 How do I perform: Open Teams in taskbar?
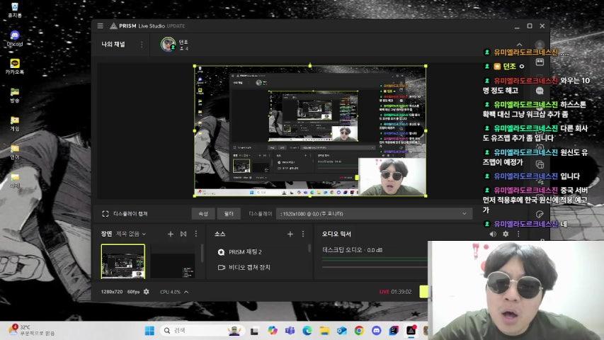[x=290, y=330]
